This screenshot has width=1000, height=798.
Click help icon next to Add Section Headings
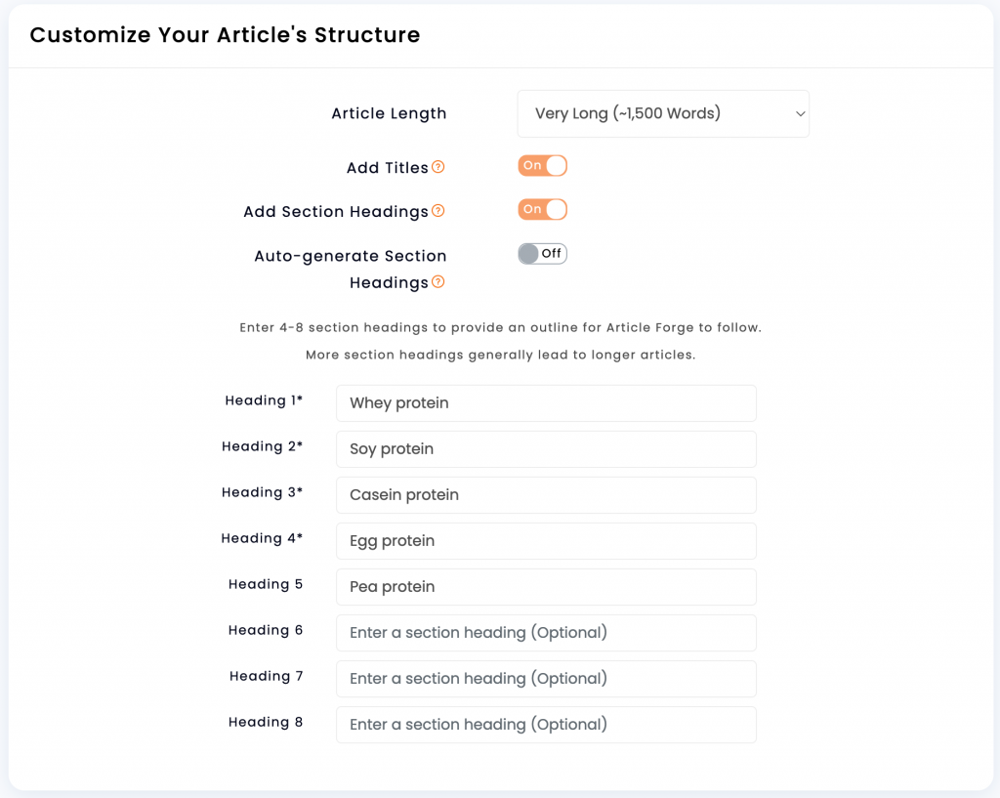(x=438, y=211)
